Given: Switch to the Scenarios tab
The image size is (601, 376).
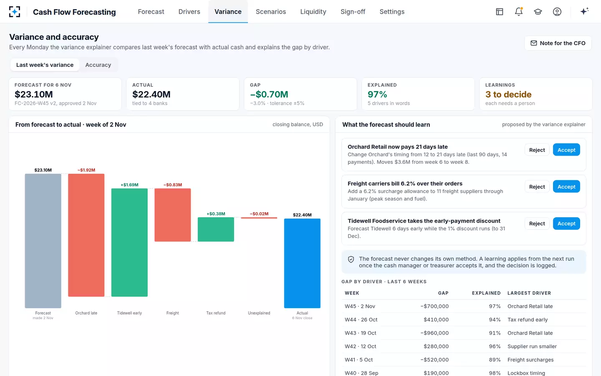Looking at the screenshot, I should click(271, 12).
